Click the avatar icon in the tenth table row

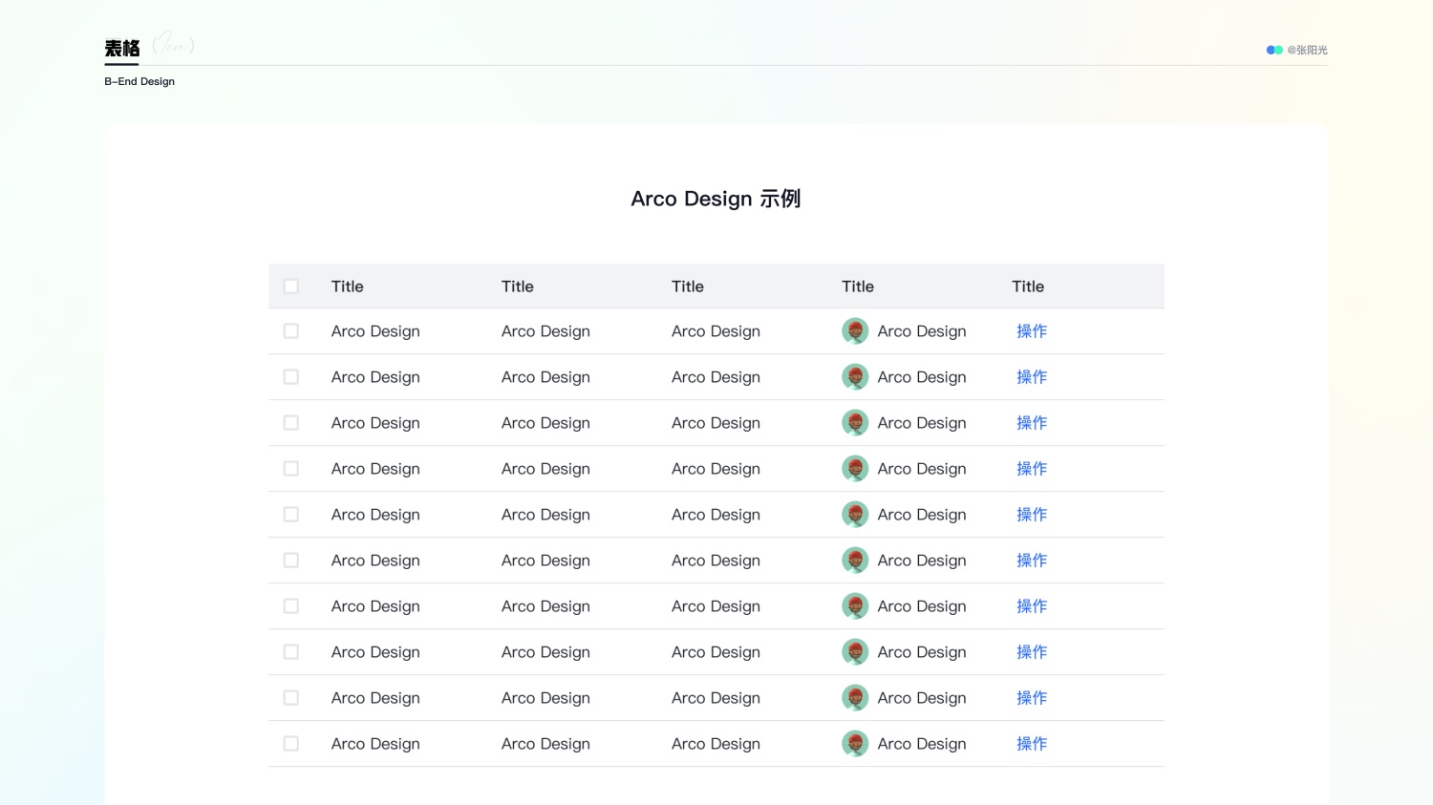[x=855, y=744]
